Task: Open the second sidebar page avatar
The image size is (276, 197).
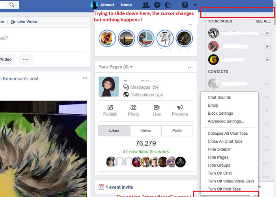Action: (213, 46)
